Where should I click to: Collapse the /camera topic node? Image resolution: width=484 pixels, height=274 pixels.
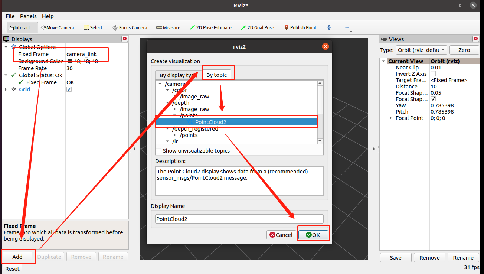coord(160,84)
